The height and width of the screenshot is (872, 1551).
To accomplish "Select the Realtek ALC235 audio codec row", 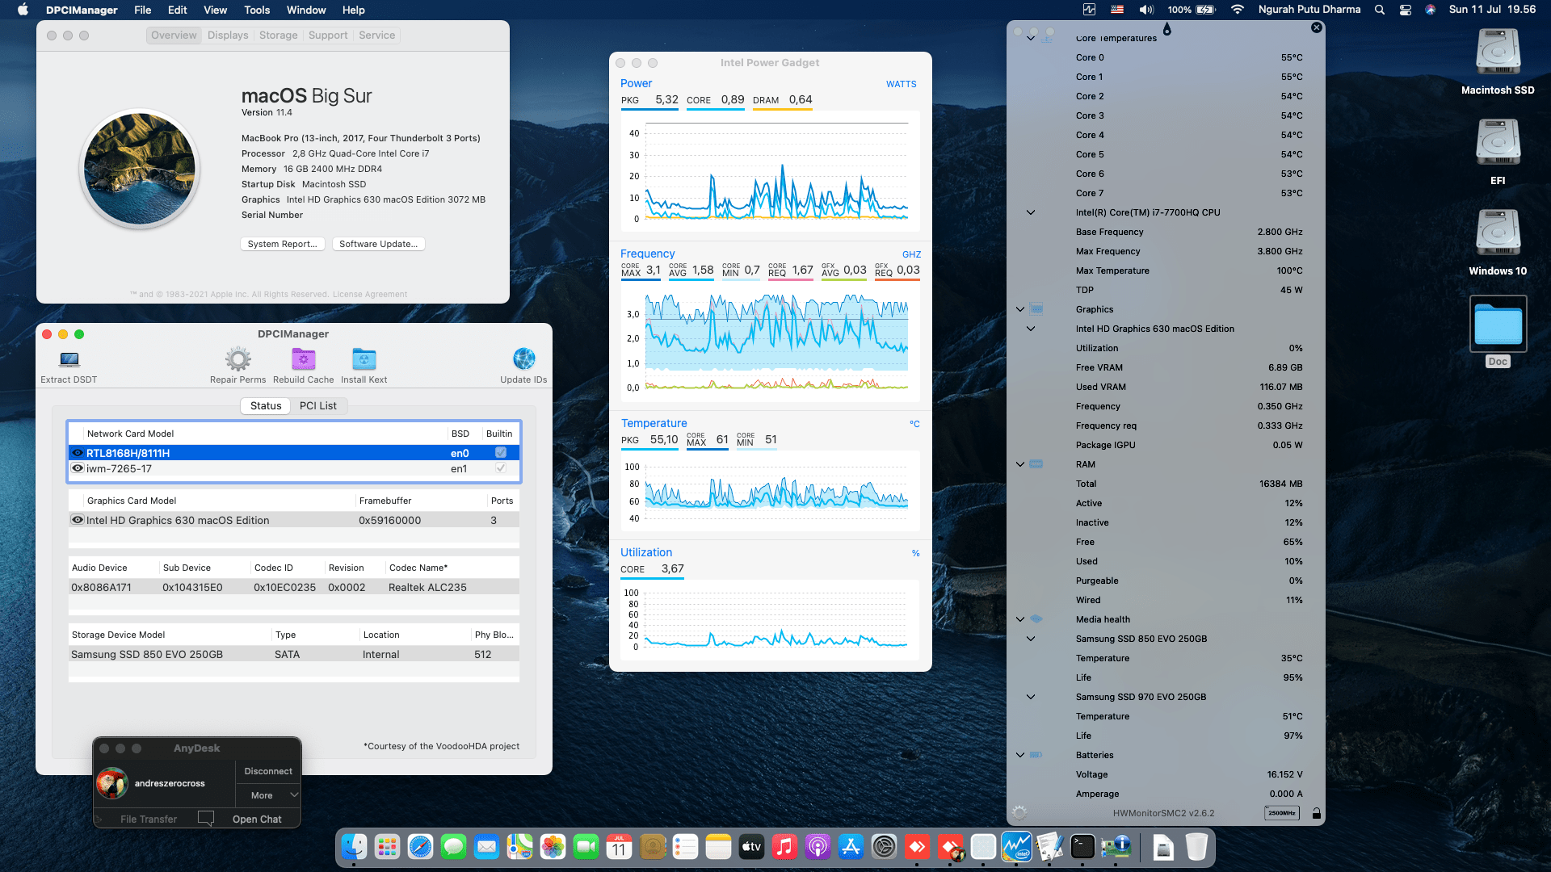I will 294,587.
